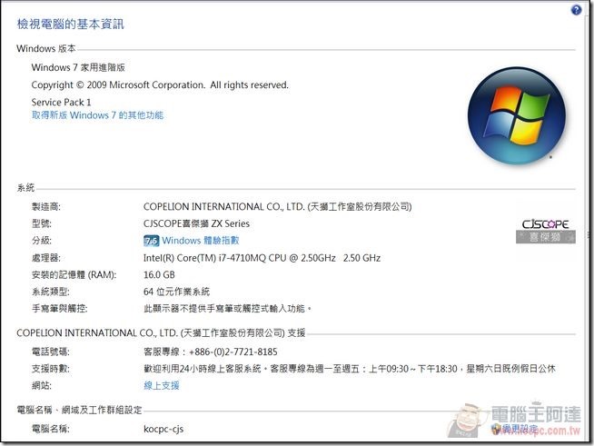Image resolution: width=594 pixels, height=446 pixels.
Task: Click the Service Pack 1 text
Action: (61, 103)
